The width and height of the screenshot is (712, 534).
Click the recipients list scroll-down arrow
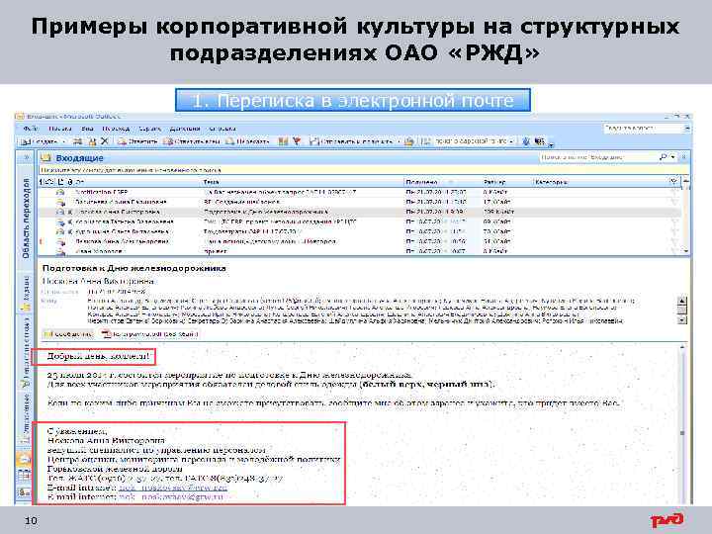pos(682,320)
